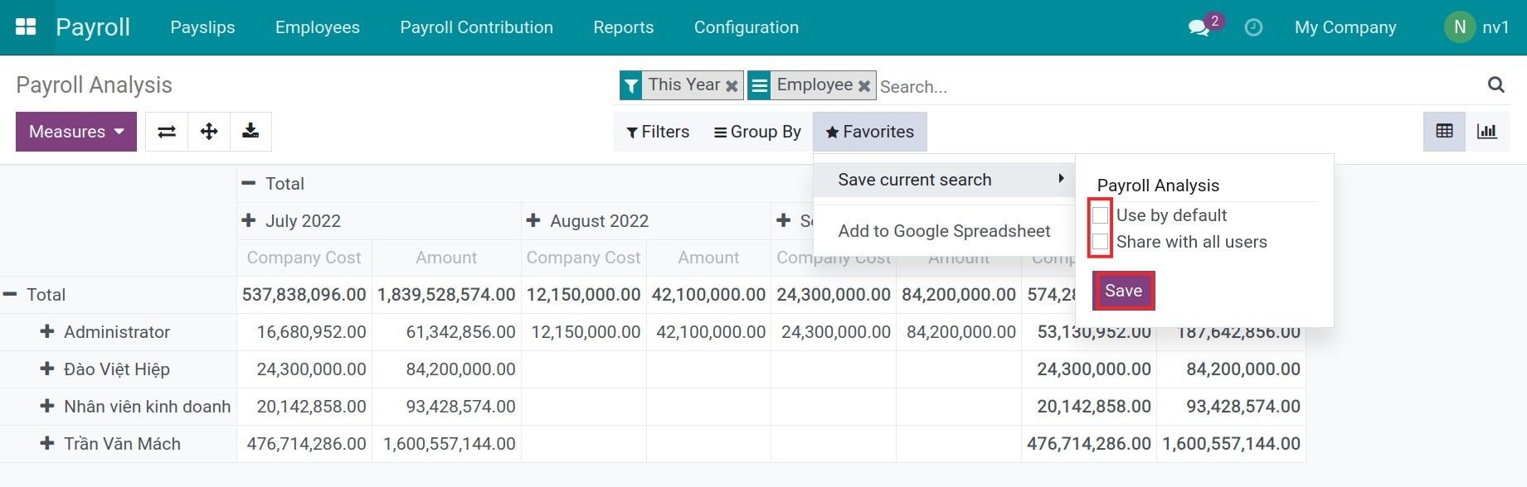The width and height of the screenshot is (1527, 487).
Task: Enable the Use by default checkbox
Action: click(x=1101, y=215)
